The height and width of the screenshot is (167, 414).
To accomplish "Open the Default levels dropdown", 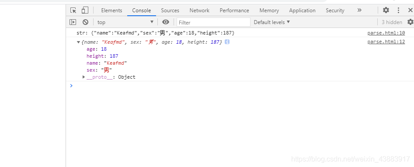I will coord(272,22).
